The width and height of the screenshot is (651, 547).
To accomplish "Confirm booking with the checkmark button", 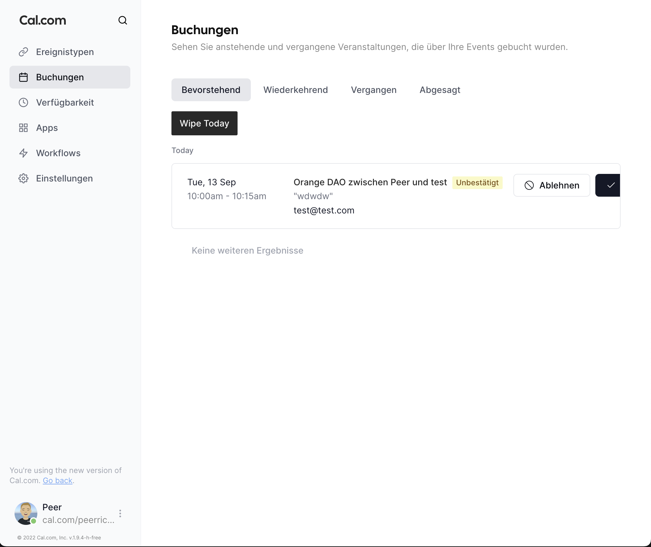I will 608,185.
